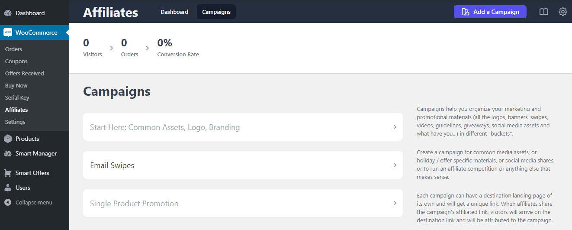Image resolution: width=572 pixels, height=230 pixels.
Task: Click the Collapse menu arrow icon
Action: tap(8, 202)
